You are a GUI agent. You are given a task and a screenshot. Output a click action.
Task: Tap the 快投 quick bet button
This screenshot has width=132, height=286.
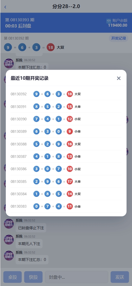pyautogui.click(x=33, y=277)
